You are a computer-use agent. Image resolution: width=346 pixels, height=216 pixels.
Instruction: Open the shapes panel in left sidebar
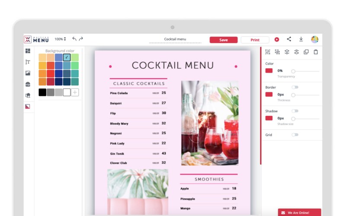(28, 95)
